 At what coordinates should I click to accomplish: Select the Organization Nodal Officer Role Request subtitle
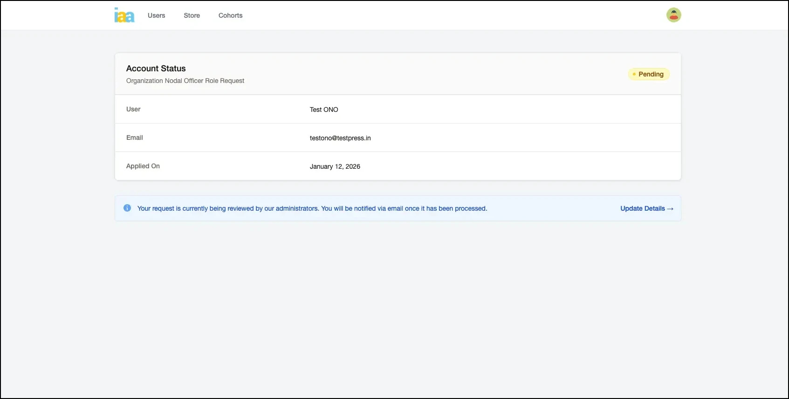tap(185, 81)
